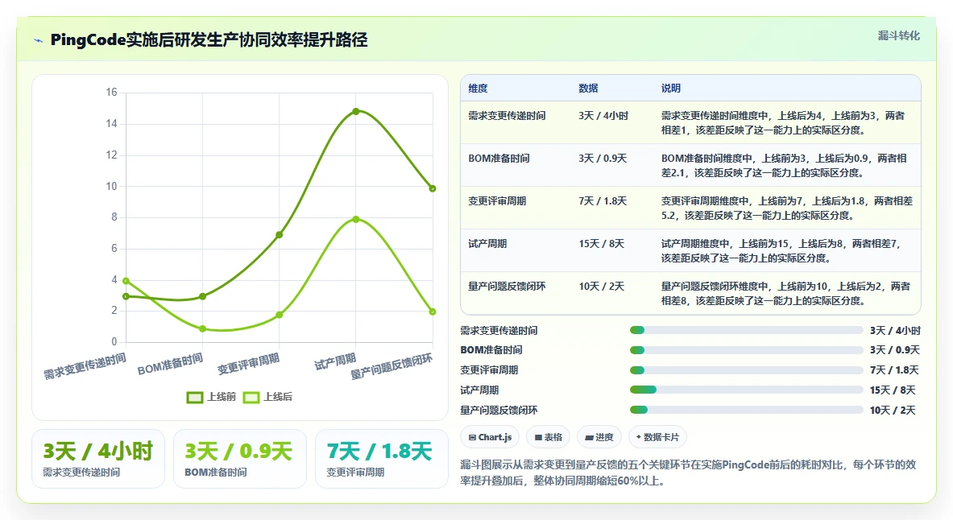Toggle the 上线后 legend swatch
The width and height of the screenshot is (953, 520).
pyautogui.click(x=251, y=398)
